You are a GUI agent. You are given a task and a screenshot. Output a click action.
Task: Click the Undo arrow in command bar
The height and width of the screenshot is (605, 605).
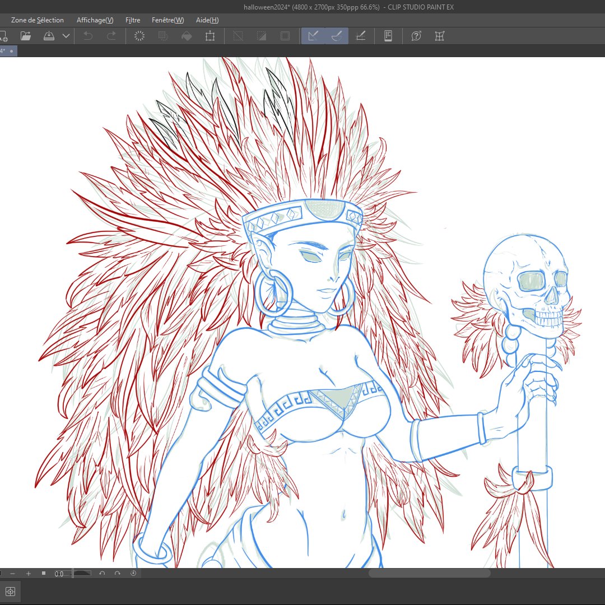point(88,36)
